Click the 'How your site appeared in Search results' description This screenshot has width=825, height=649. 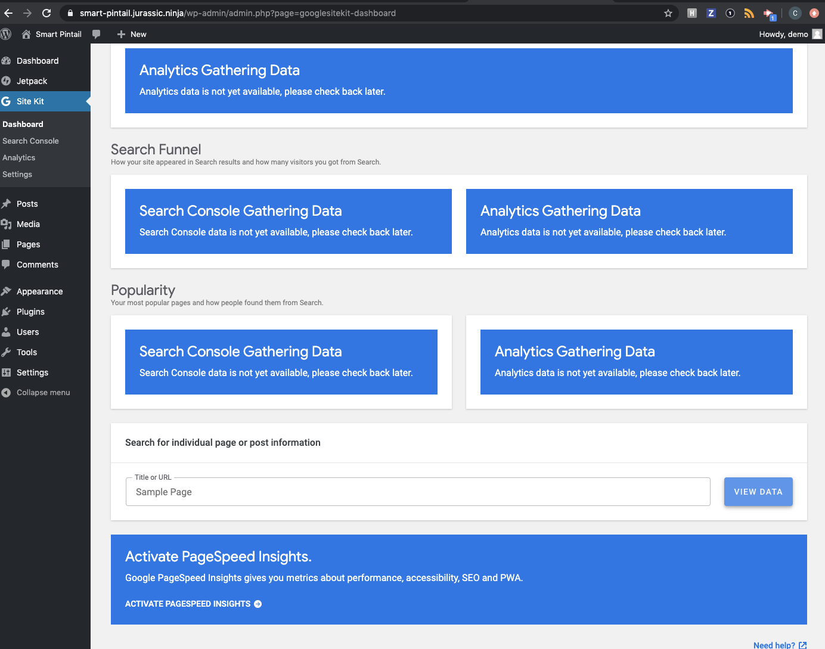coord(246,162)
